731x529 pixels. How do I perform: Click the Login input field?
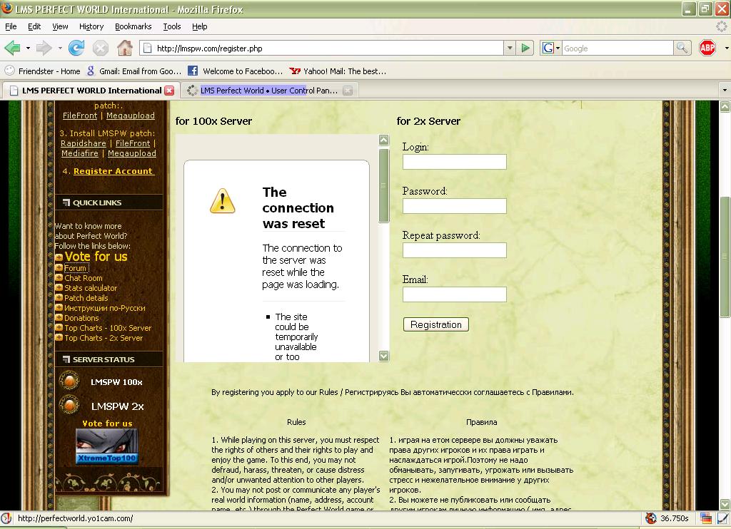click(454, 162)
